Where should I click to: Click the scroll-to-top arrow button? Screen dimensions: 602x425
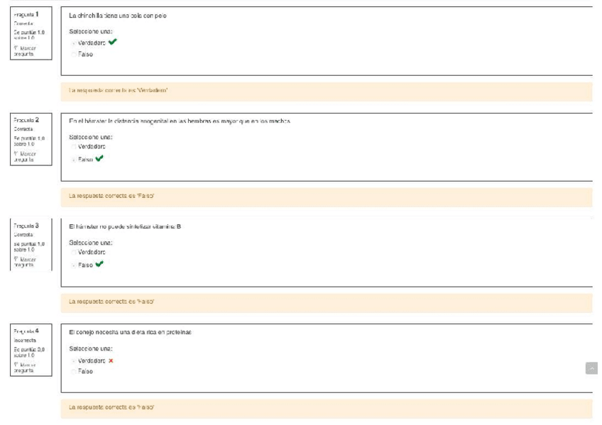pos(591,368)
